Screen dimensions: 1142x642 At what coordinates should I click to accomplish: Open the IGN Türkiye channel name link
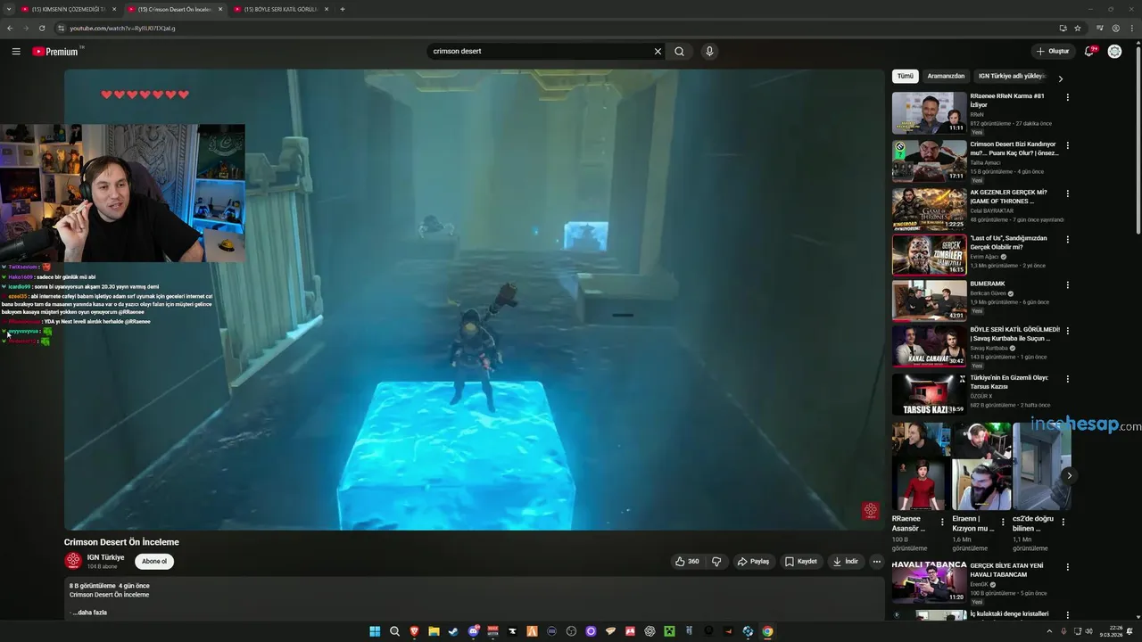pyautogui.click(x=105, y=557)
